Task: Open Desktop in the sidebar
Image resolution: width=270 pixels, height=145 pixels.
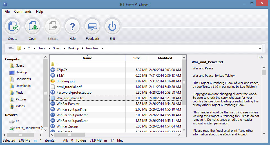Action: click(x=18, y=72)
